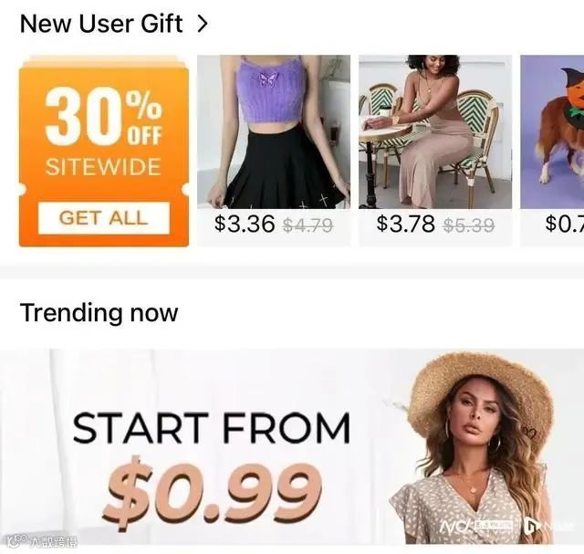Click the black pleated skirt in first product
This screenshot has width=584, height=554.
[287, 168]
